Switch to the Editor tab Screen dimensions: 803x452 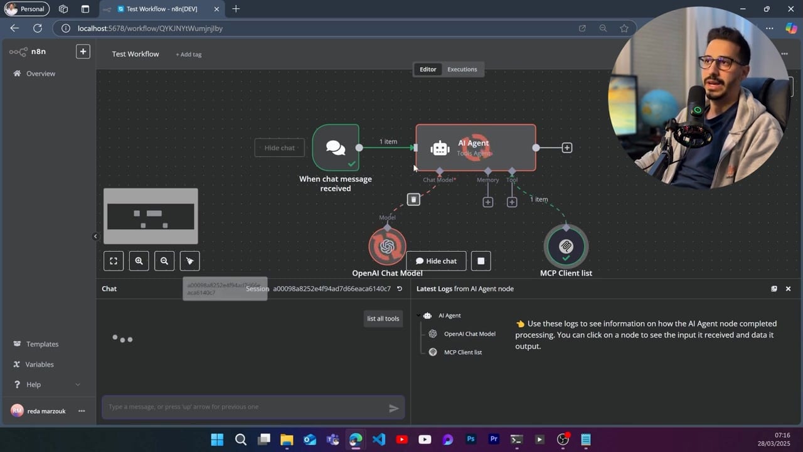[x=428, y=69]
